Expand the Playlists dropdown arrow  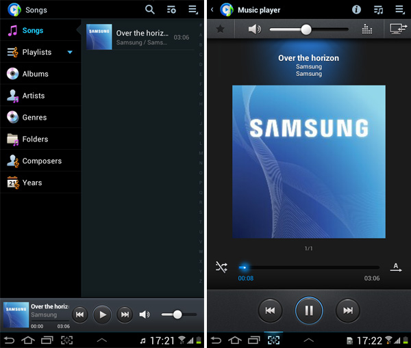(x=70, y=52)
